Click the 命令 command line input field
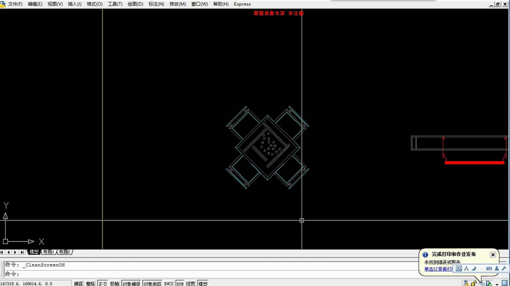The width and height of the screenshot is (510, 286). pyautogui.click(x=211, y=274)
